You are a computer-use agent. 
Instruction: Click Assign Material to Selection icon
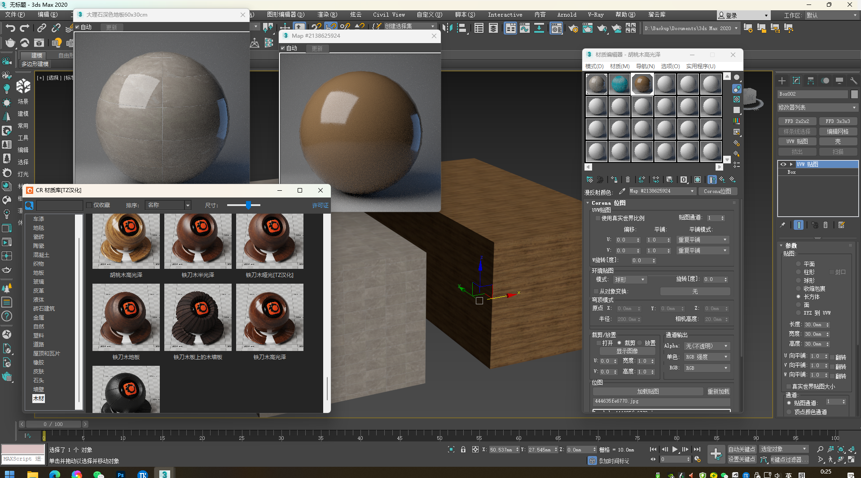(x=614, y=180)
